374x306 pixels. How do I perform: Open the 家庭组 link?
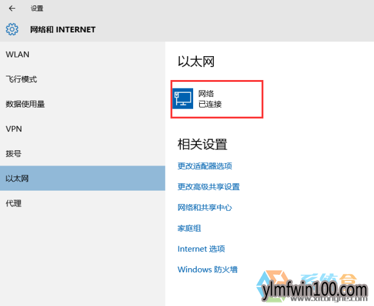point(189,228)
